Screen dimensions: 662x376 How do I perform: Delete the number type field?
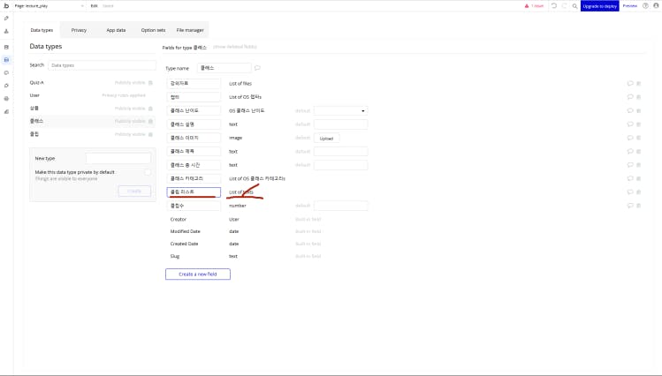[639, 206]
